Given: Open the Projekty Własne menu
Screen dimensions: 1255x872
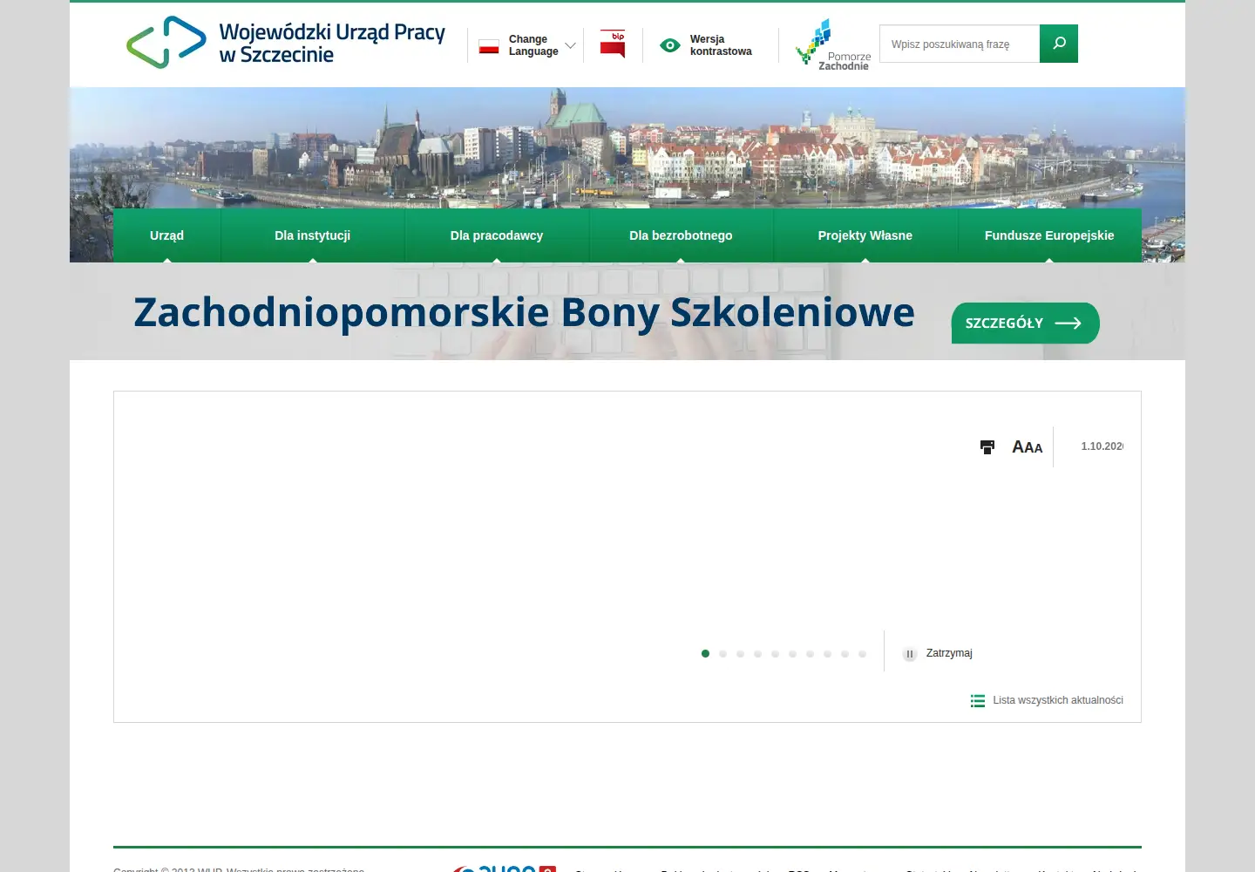Looking at the screenshot, I should pos(865,235).
